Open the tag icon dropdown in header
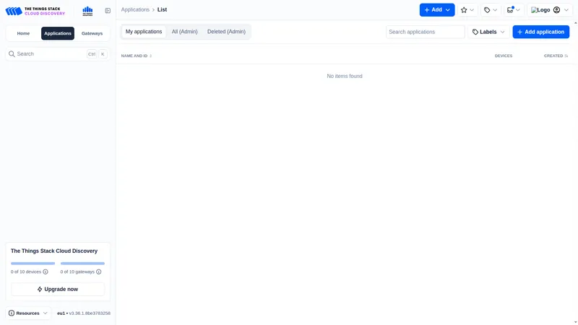 pyautogui.click(x=491, y=10)
